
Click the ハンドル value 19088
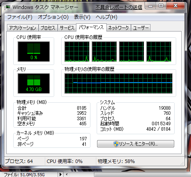164,108
